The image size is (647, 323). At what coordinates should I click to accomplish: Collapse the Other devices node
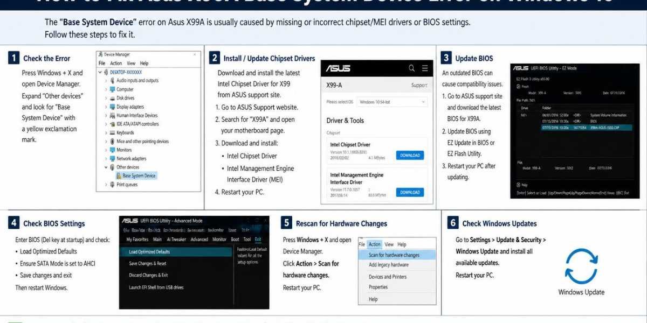106,167
